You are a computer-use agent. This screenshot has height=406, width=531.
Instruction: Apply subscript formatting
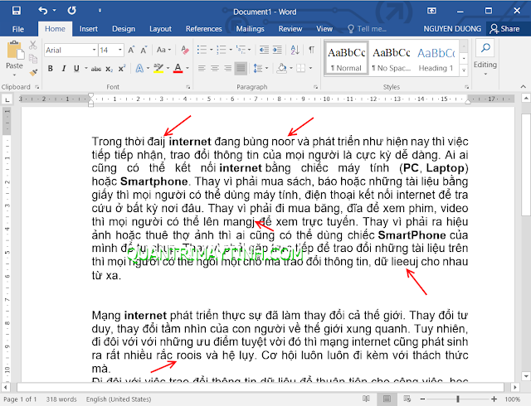tap(109, 69)
